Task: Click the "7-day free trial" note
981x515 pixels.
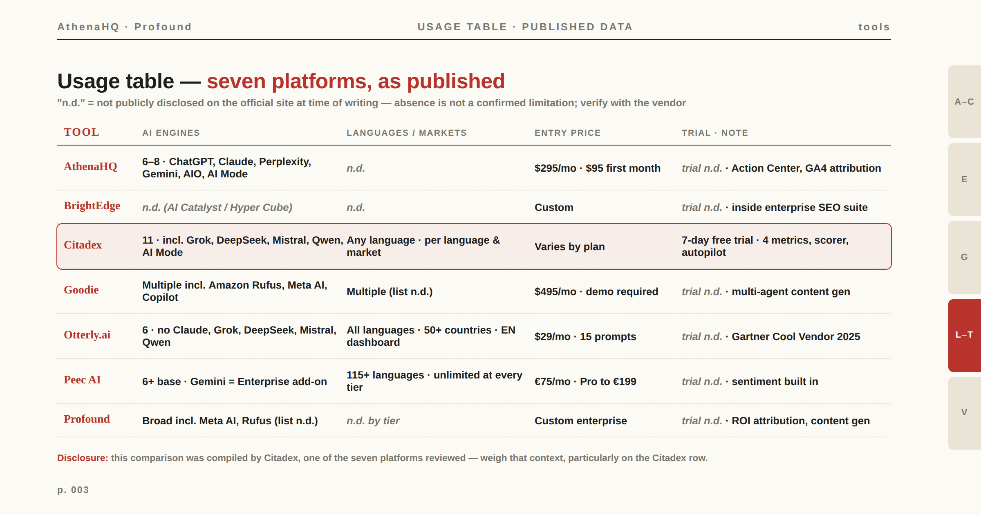Action: (765, 246)
